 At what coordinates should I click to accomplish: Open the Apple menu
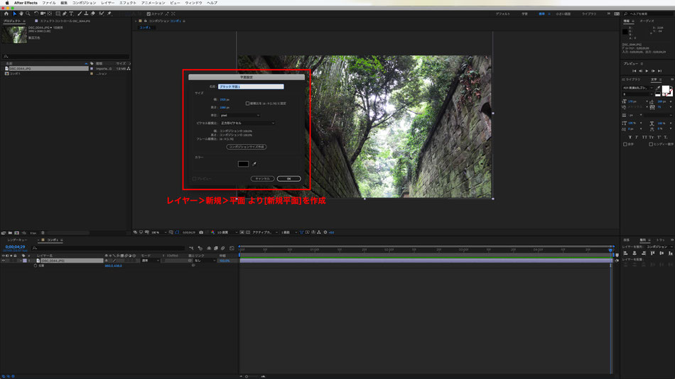[x=7, y=3]
